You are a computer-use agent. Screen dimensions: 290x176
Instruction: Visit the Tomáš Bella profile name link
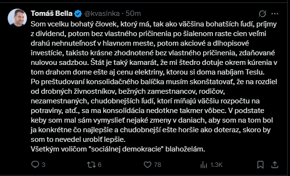pos(51,13)
